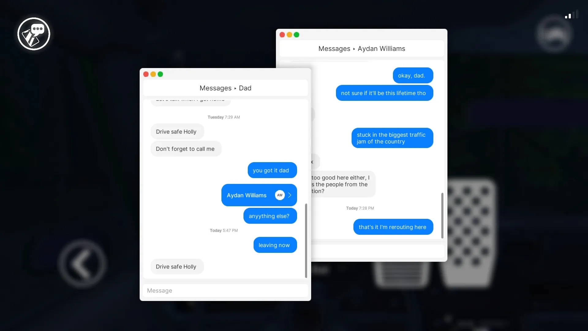Click the Message input field in Dad chat
Screen dimensions: 588x331
[225, 290]
